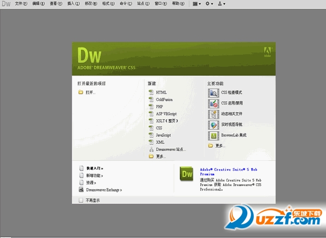This screenshot has height=238, width=326.
Task: Open the 格式 (Format) menu
Action: [x=108, y=3]
